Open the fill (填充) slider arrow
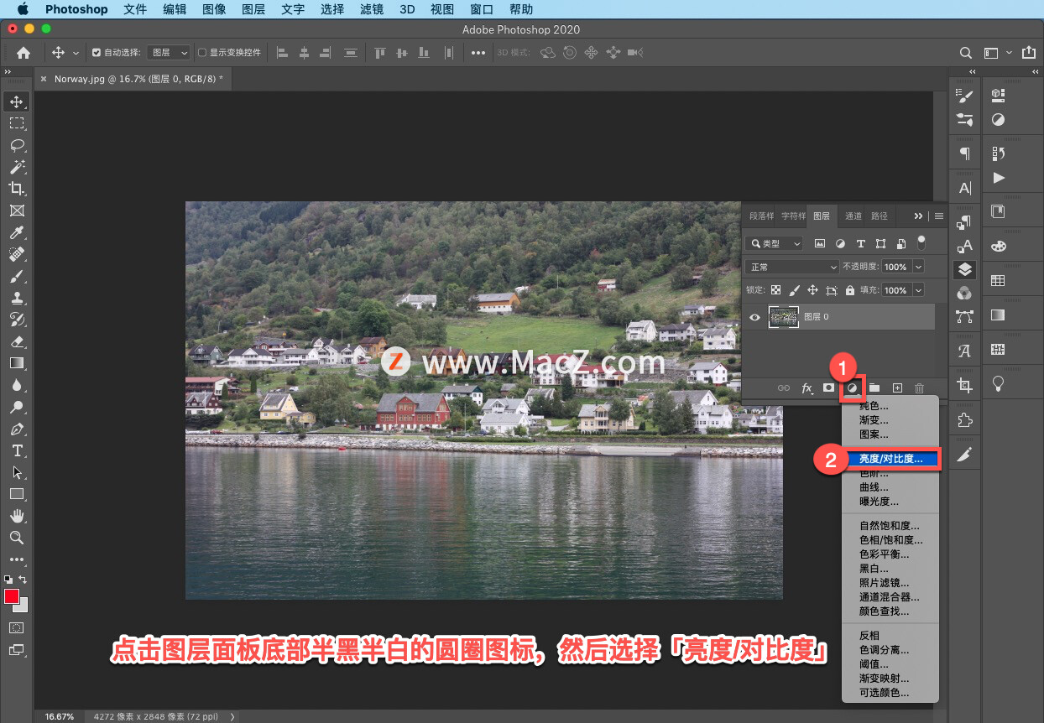 pyautogui.click(x=918, y=290)
